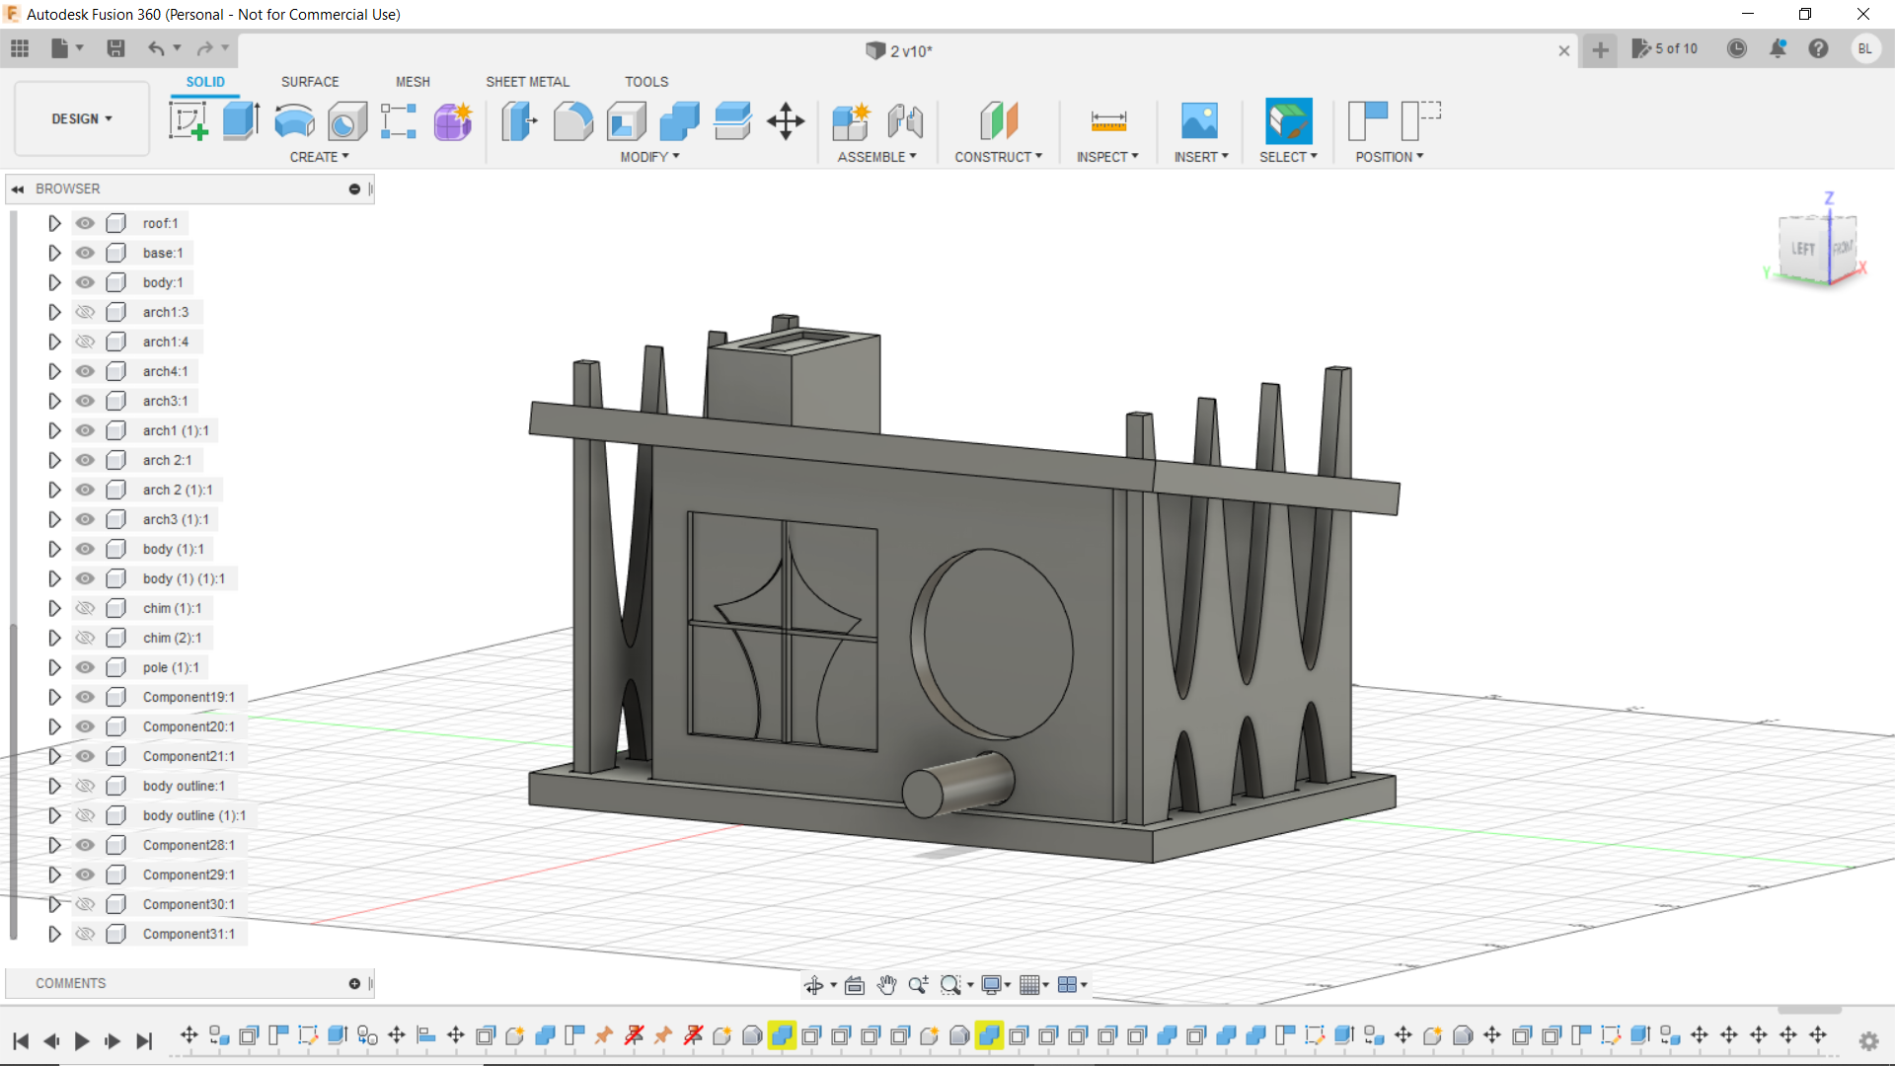Image resolution: width=1895 pixels, height=1066 pixels.
Task: Open the Help question mark
Action: (1818, 48)
